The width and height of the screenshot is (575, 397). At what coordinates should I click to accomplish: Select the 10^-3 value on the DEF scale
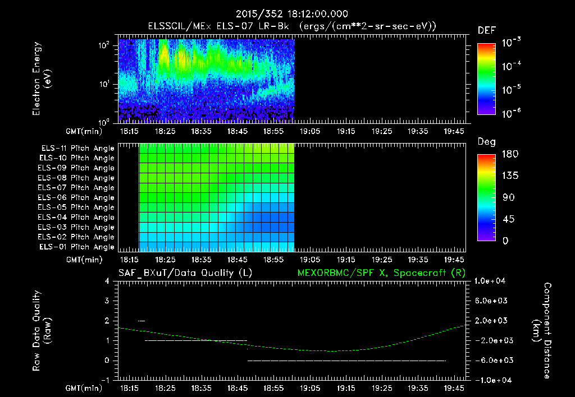(511, 43)
